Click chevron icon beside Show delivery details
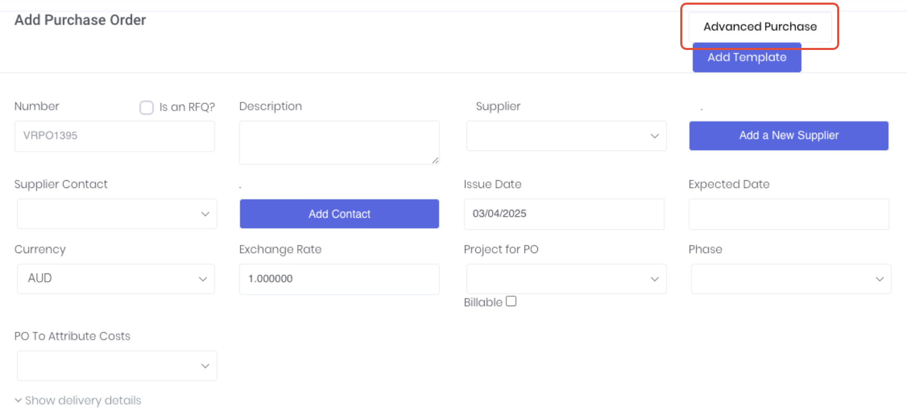Viewport: 907px width, 414px height. (18, 400)
